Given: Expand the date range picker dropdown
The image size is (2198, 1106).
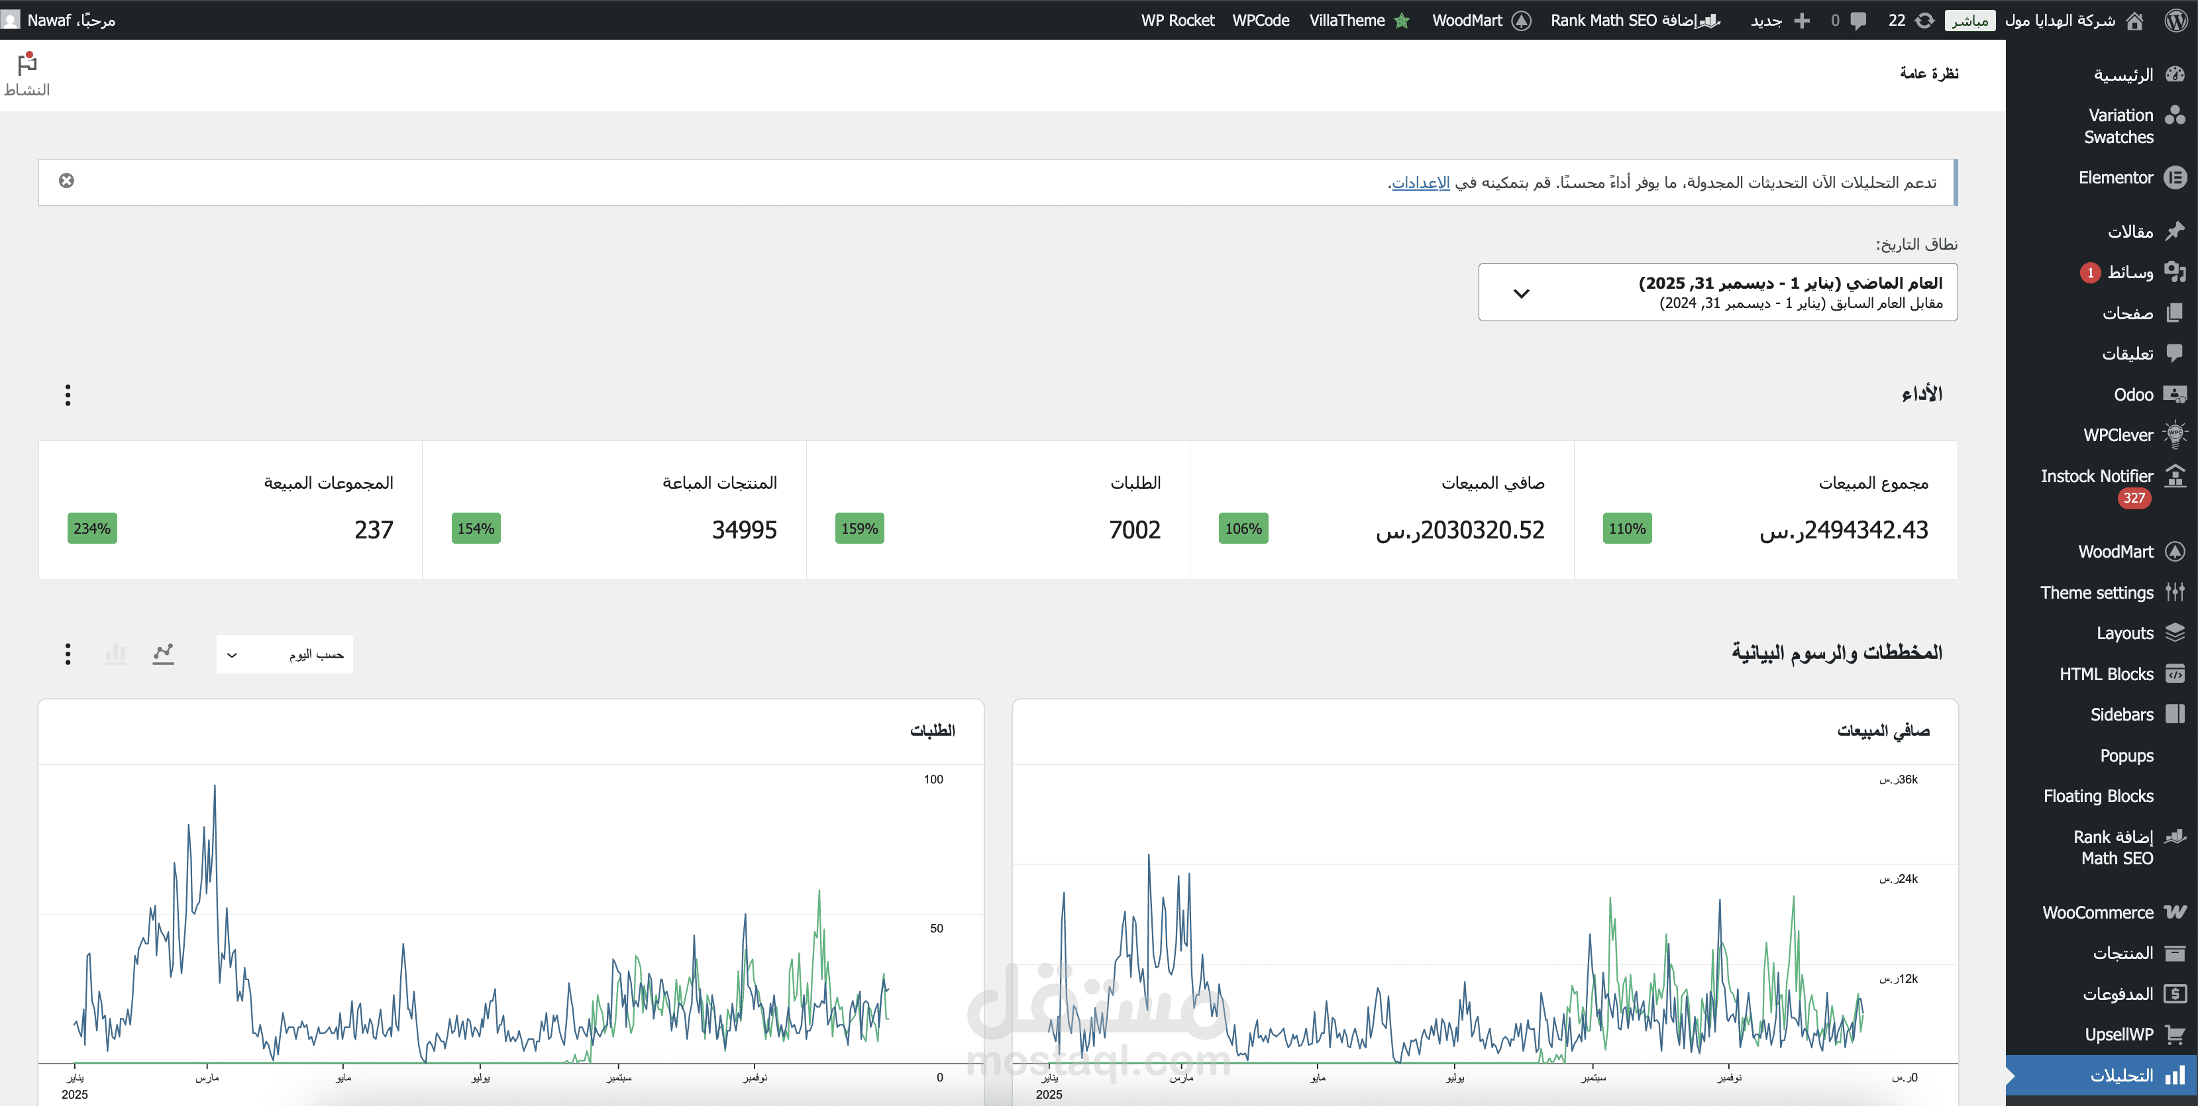Looking at the screenshot, I should [x=1717, y=293].
